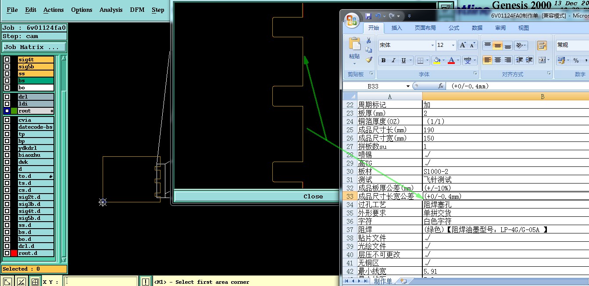Click the fx insert function icon
589x286 pixels.
pos(441,86)
